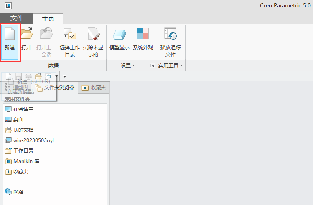Select 网络 network item
Screen dimensions: 313x205
pos(14,192)
